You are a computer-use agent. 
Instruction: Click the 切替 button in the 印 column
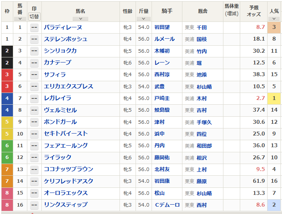[34, 17]
